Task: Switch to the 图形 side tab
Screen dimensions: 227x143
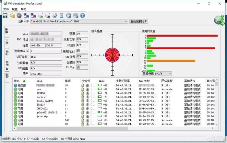Action: pyautogui.click(x=7, y=53)
